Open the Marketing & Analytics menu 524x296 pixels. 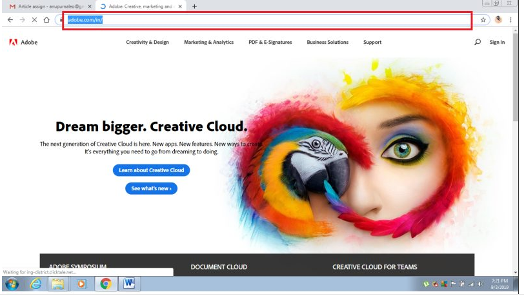pos(209,43)
